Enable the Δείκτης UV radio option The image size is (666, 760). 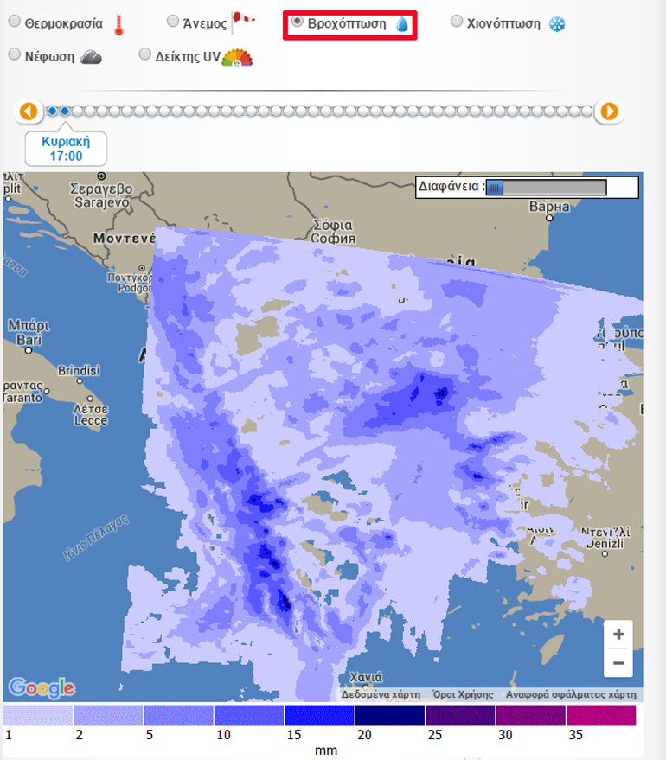click(x=145, y=54)
